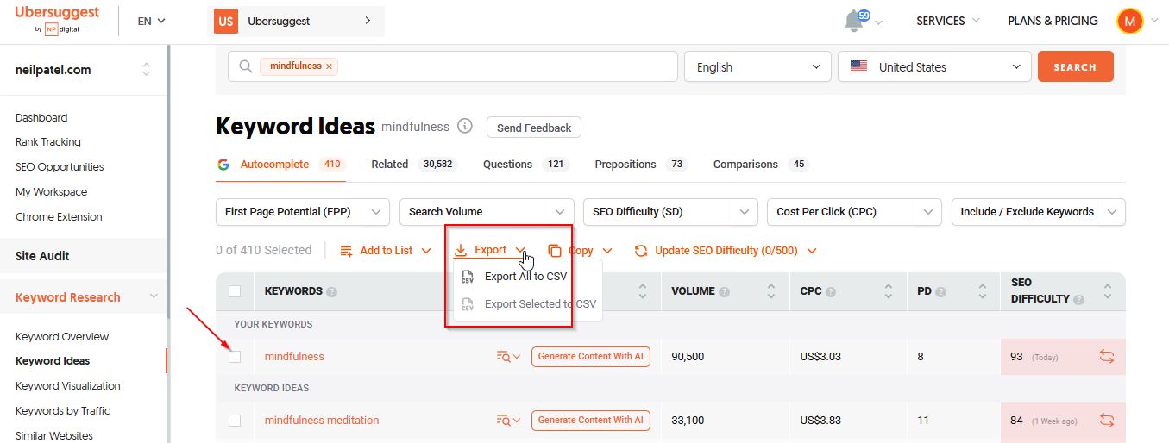
Task: Open the mindfulness keyword link
Action: tap(294, 356)
